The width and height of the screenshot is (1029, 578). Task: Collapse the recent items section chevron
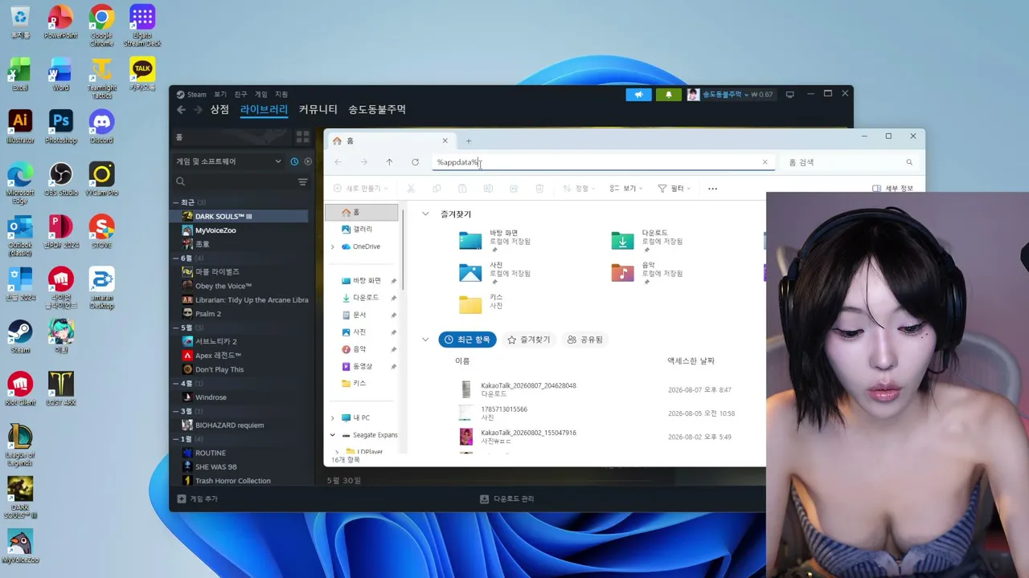point(425,340)
